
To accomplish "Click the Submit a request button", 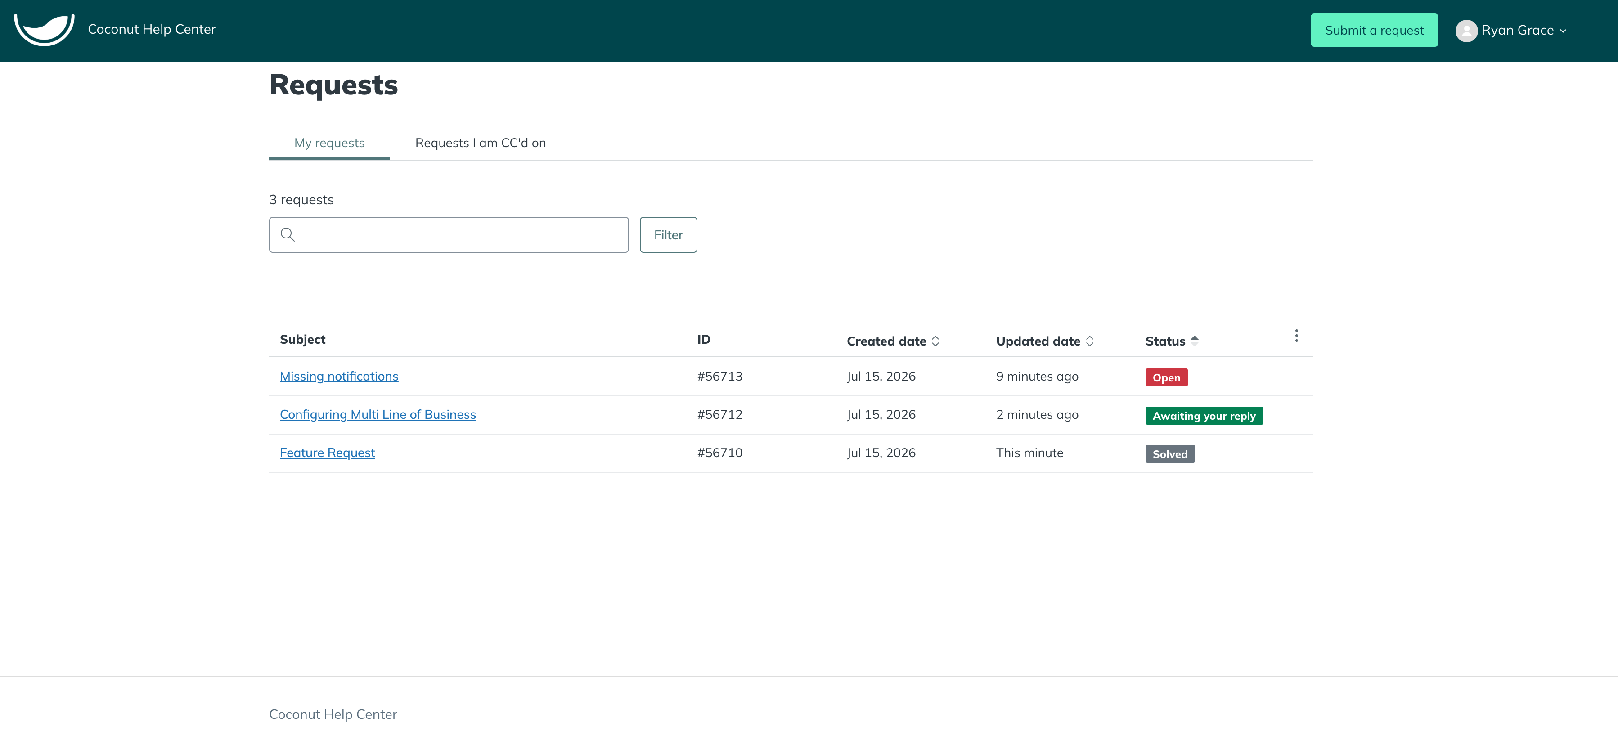I will [x=1374, y=30].
